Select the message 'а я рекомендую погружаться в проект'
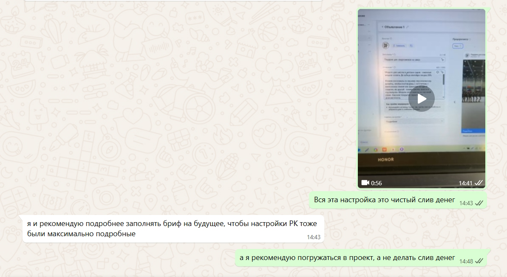The height and width of the screenshot is (277, 507). point(347,257)
